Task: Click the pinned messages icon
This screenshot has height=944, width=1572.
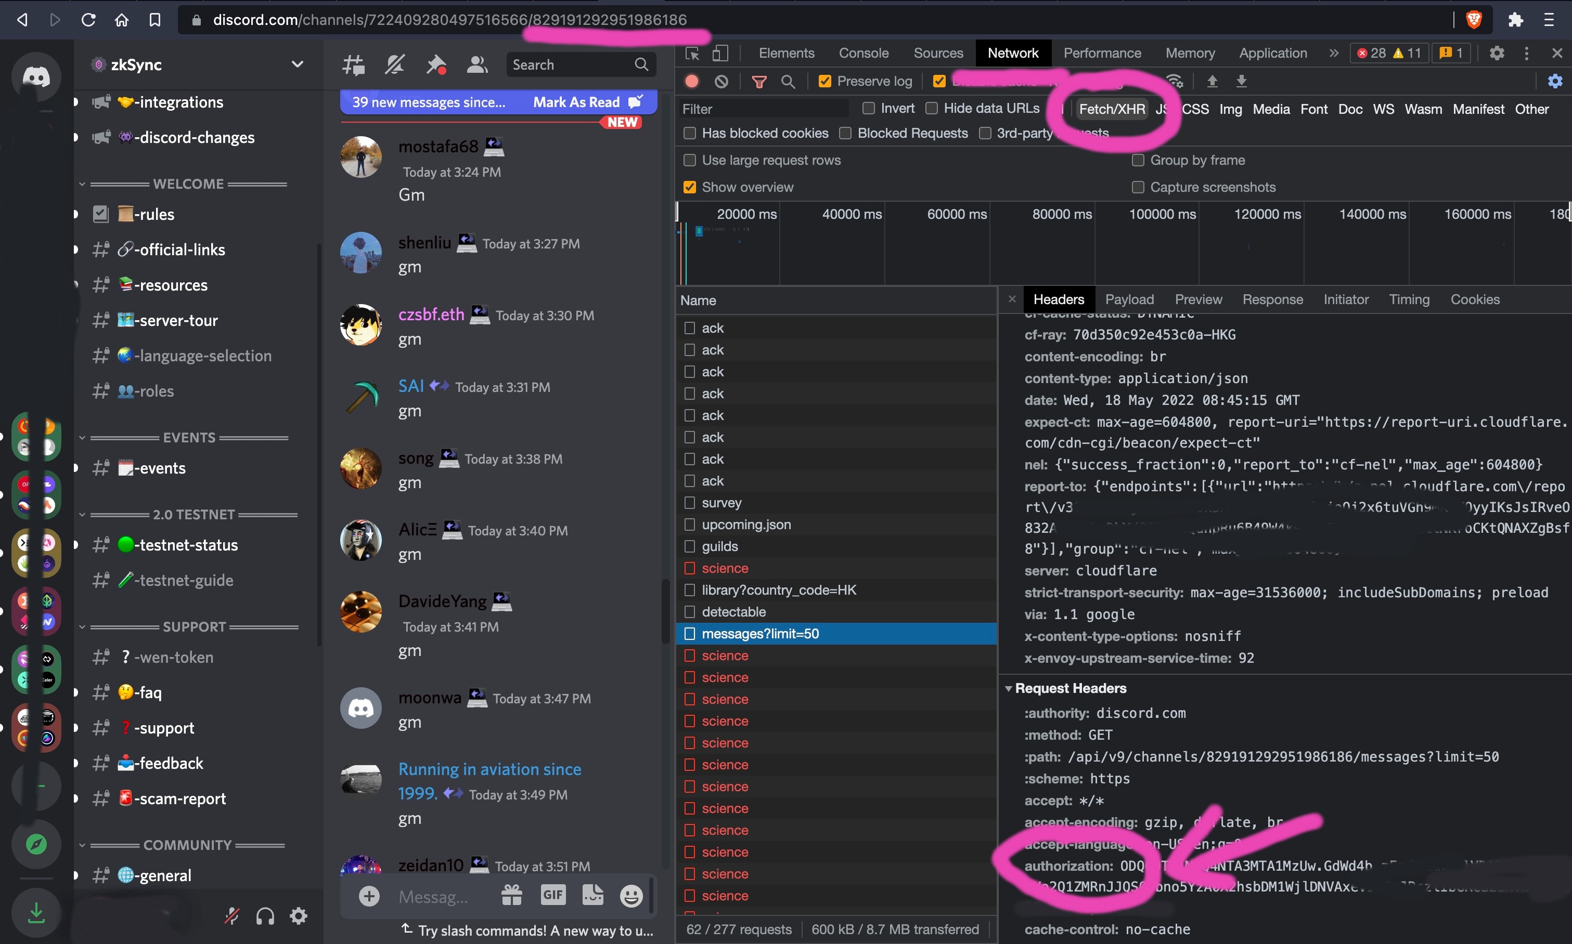Action: [436, 65]
